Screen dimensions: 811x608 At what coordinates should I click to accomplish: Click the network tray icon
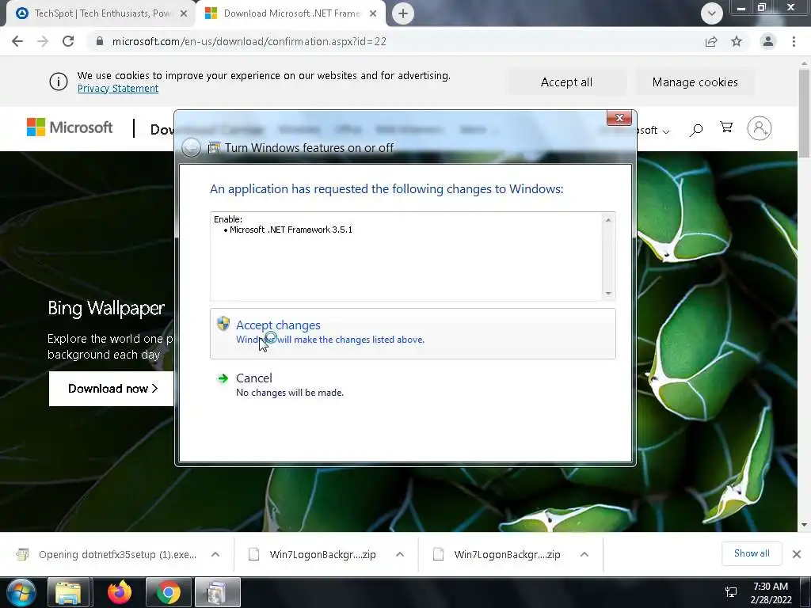(731, 592)
